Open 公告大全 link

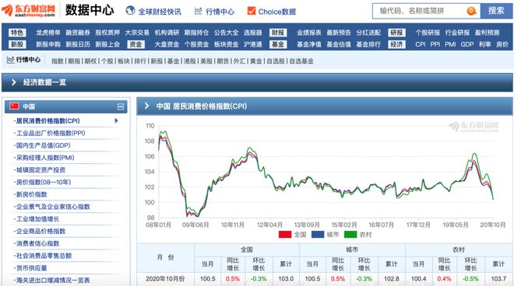click(226, 33)
